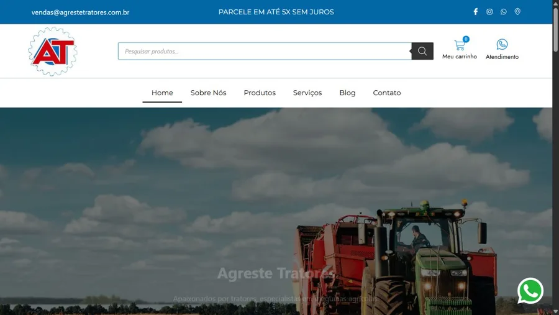Screen dimensions: 559x315
Task: Click the search magnifier button
Action: (x=422, y=51)
